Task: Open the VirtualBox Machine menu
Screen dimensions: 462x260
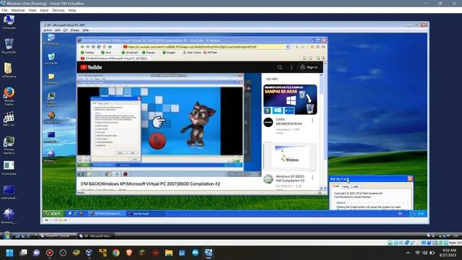Action: pyautogui.click(x=18, y=10)
